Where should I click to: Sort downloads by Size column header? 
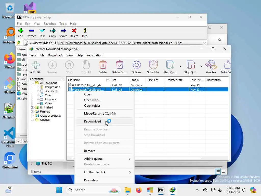(119, 80)
